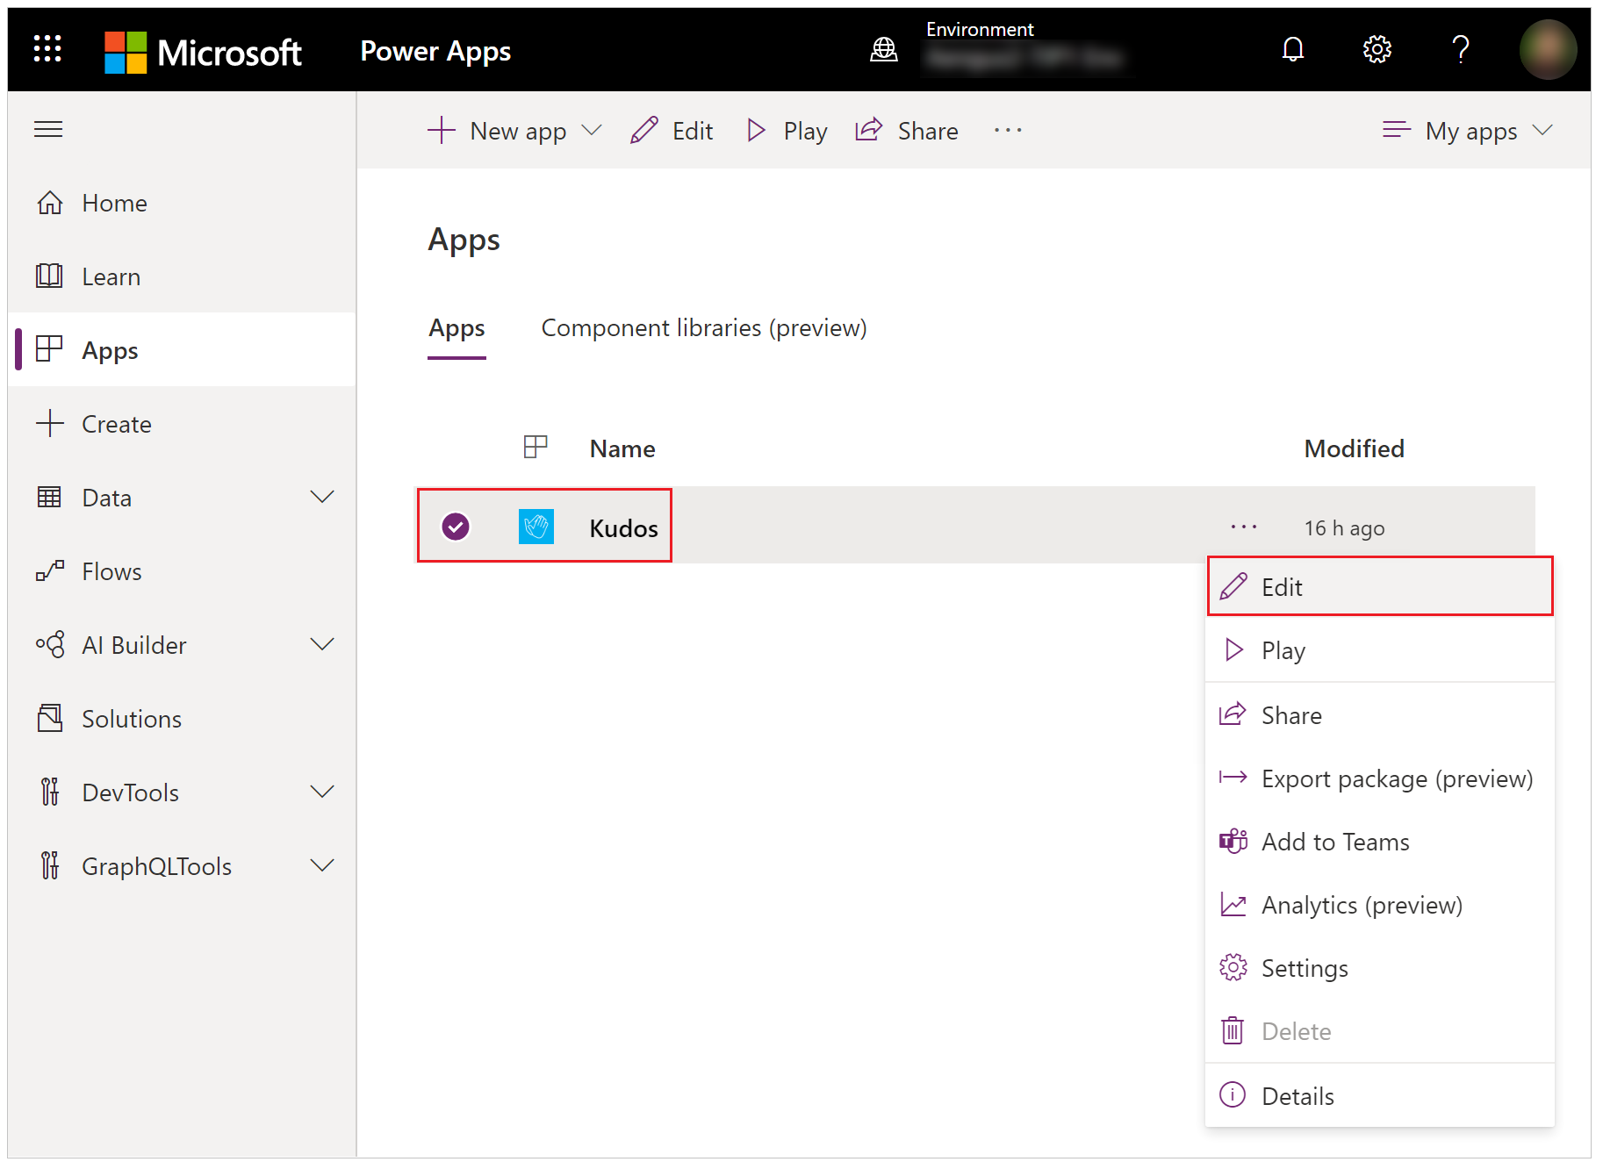
Task: Switch to the Apps tab
Action: 456,329
